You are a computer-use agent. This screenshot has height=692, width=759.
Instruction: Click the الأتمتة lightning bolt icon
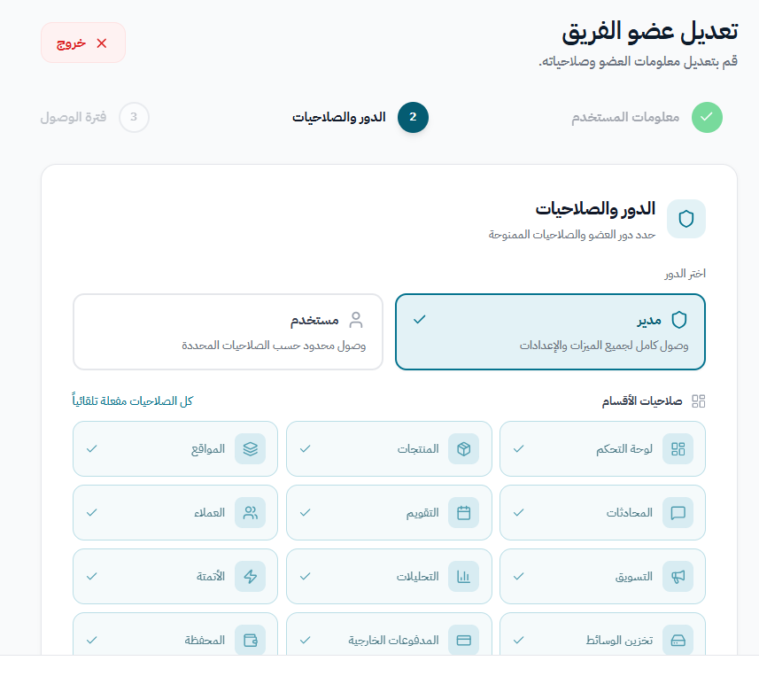(x=251, y=576)
